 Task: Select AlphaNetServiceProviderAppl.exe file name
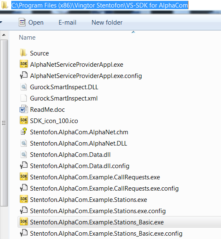click(76, 65)
